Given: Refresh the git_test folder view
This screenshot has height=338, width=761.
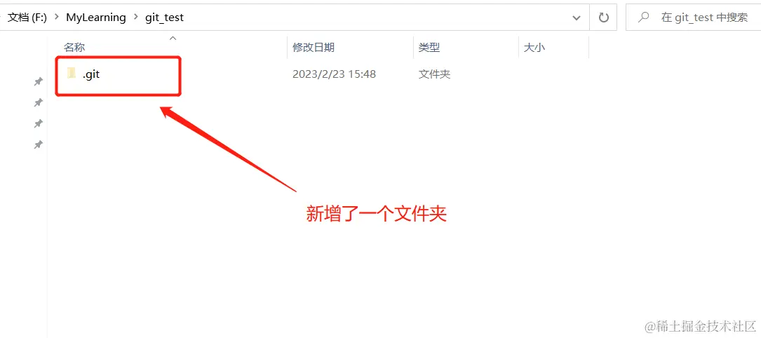Looking at the screenshot, I should 603,18.
